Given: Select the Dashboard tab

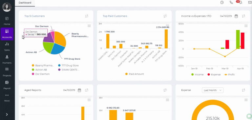Looking at the screenshot, I should (x=25, y=3).
